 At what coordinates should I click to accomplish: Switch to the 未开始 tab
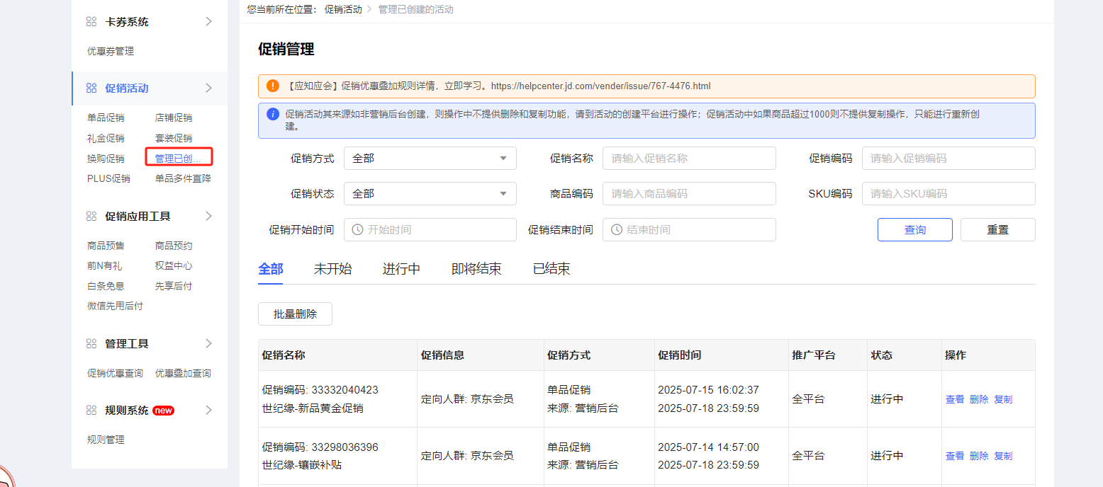coord(332,269)
